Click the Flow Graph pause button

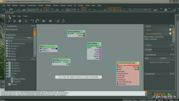click(x=20, y=21)
